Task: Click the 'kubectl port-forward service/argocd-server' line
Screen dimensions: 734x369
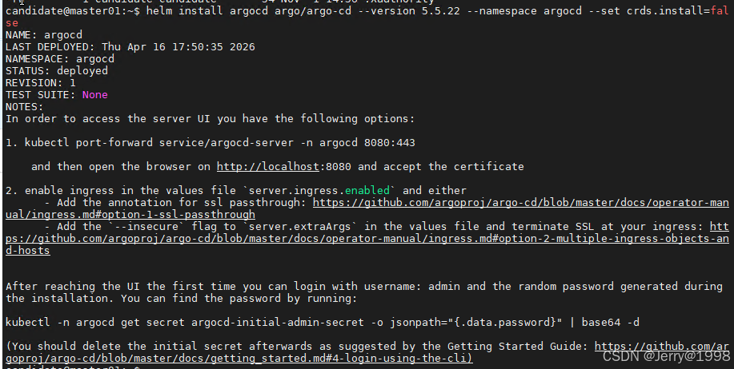Action: (211, 143)
